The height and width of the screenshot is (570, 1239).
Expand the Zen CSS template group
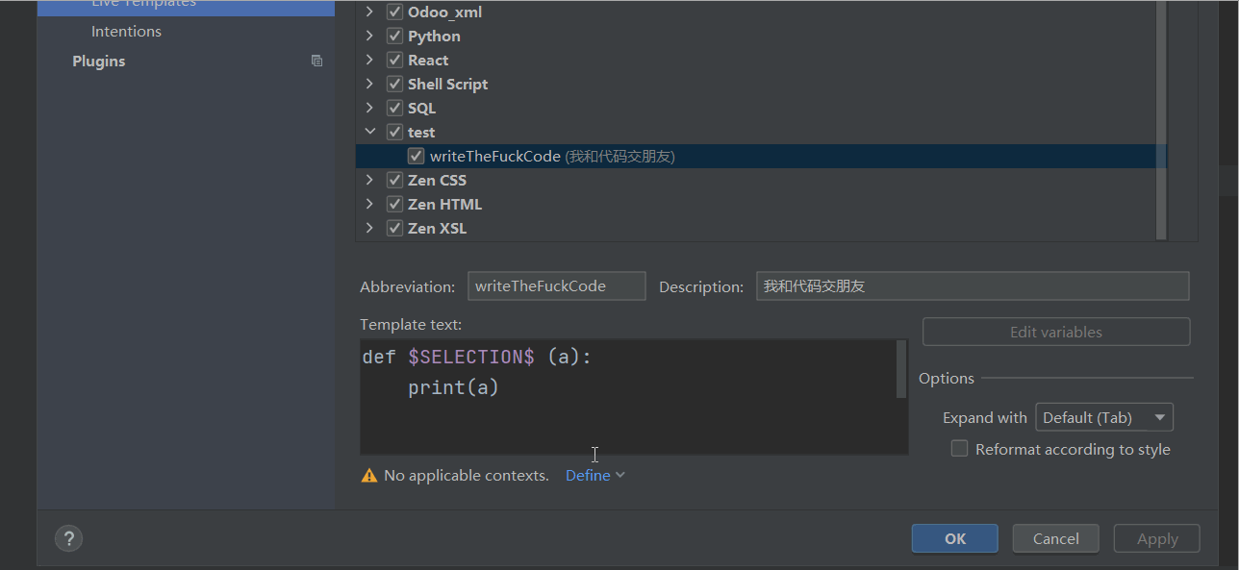[369, 180]
